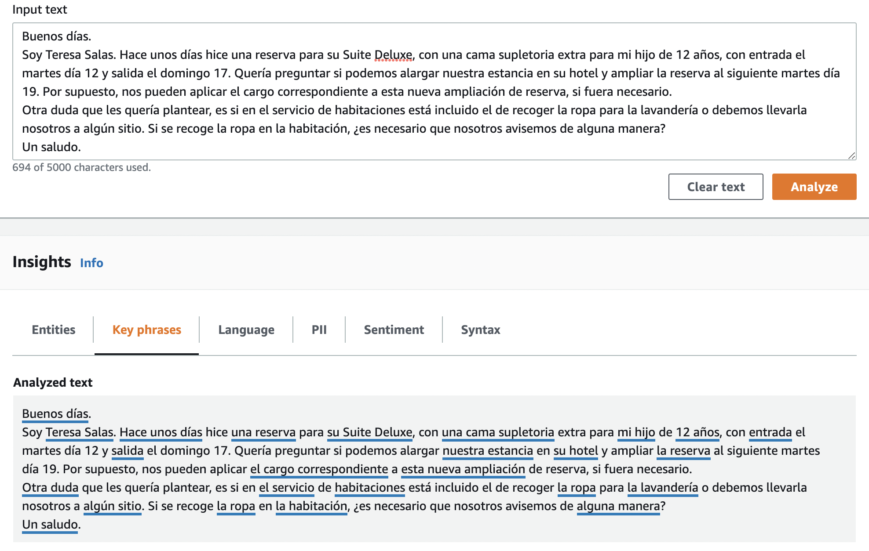The height and width of the screenshot is (551, 869).
Task: Select the Key phrases tab
Action: click(146, 330)
